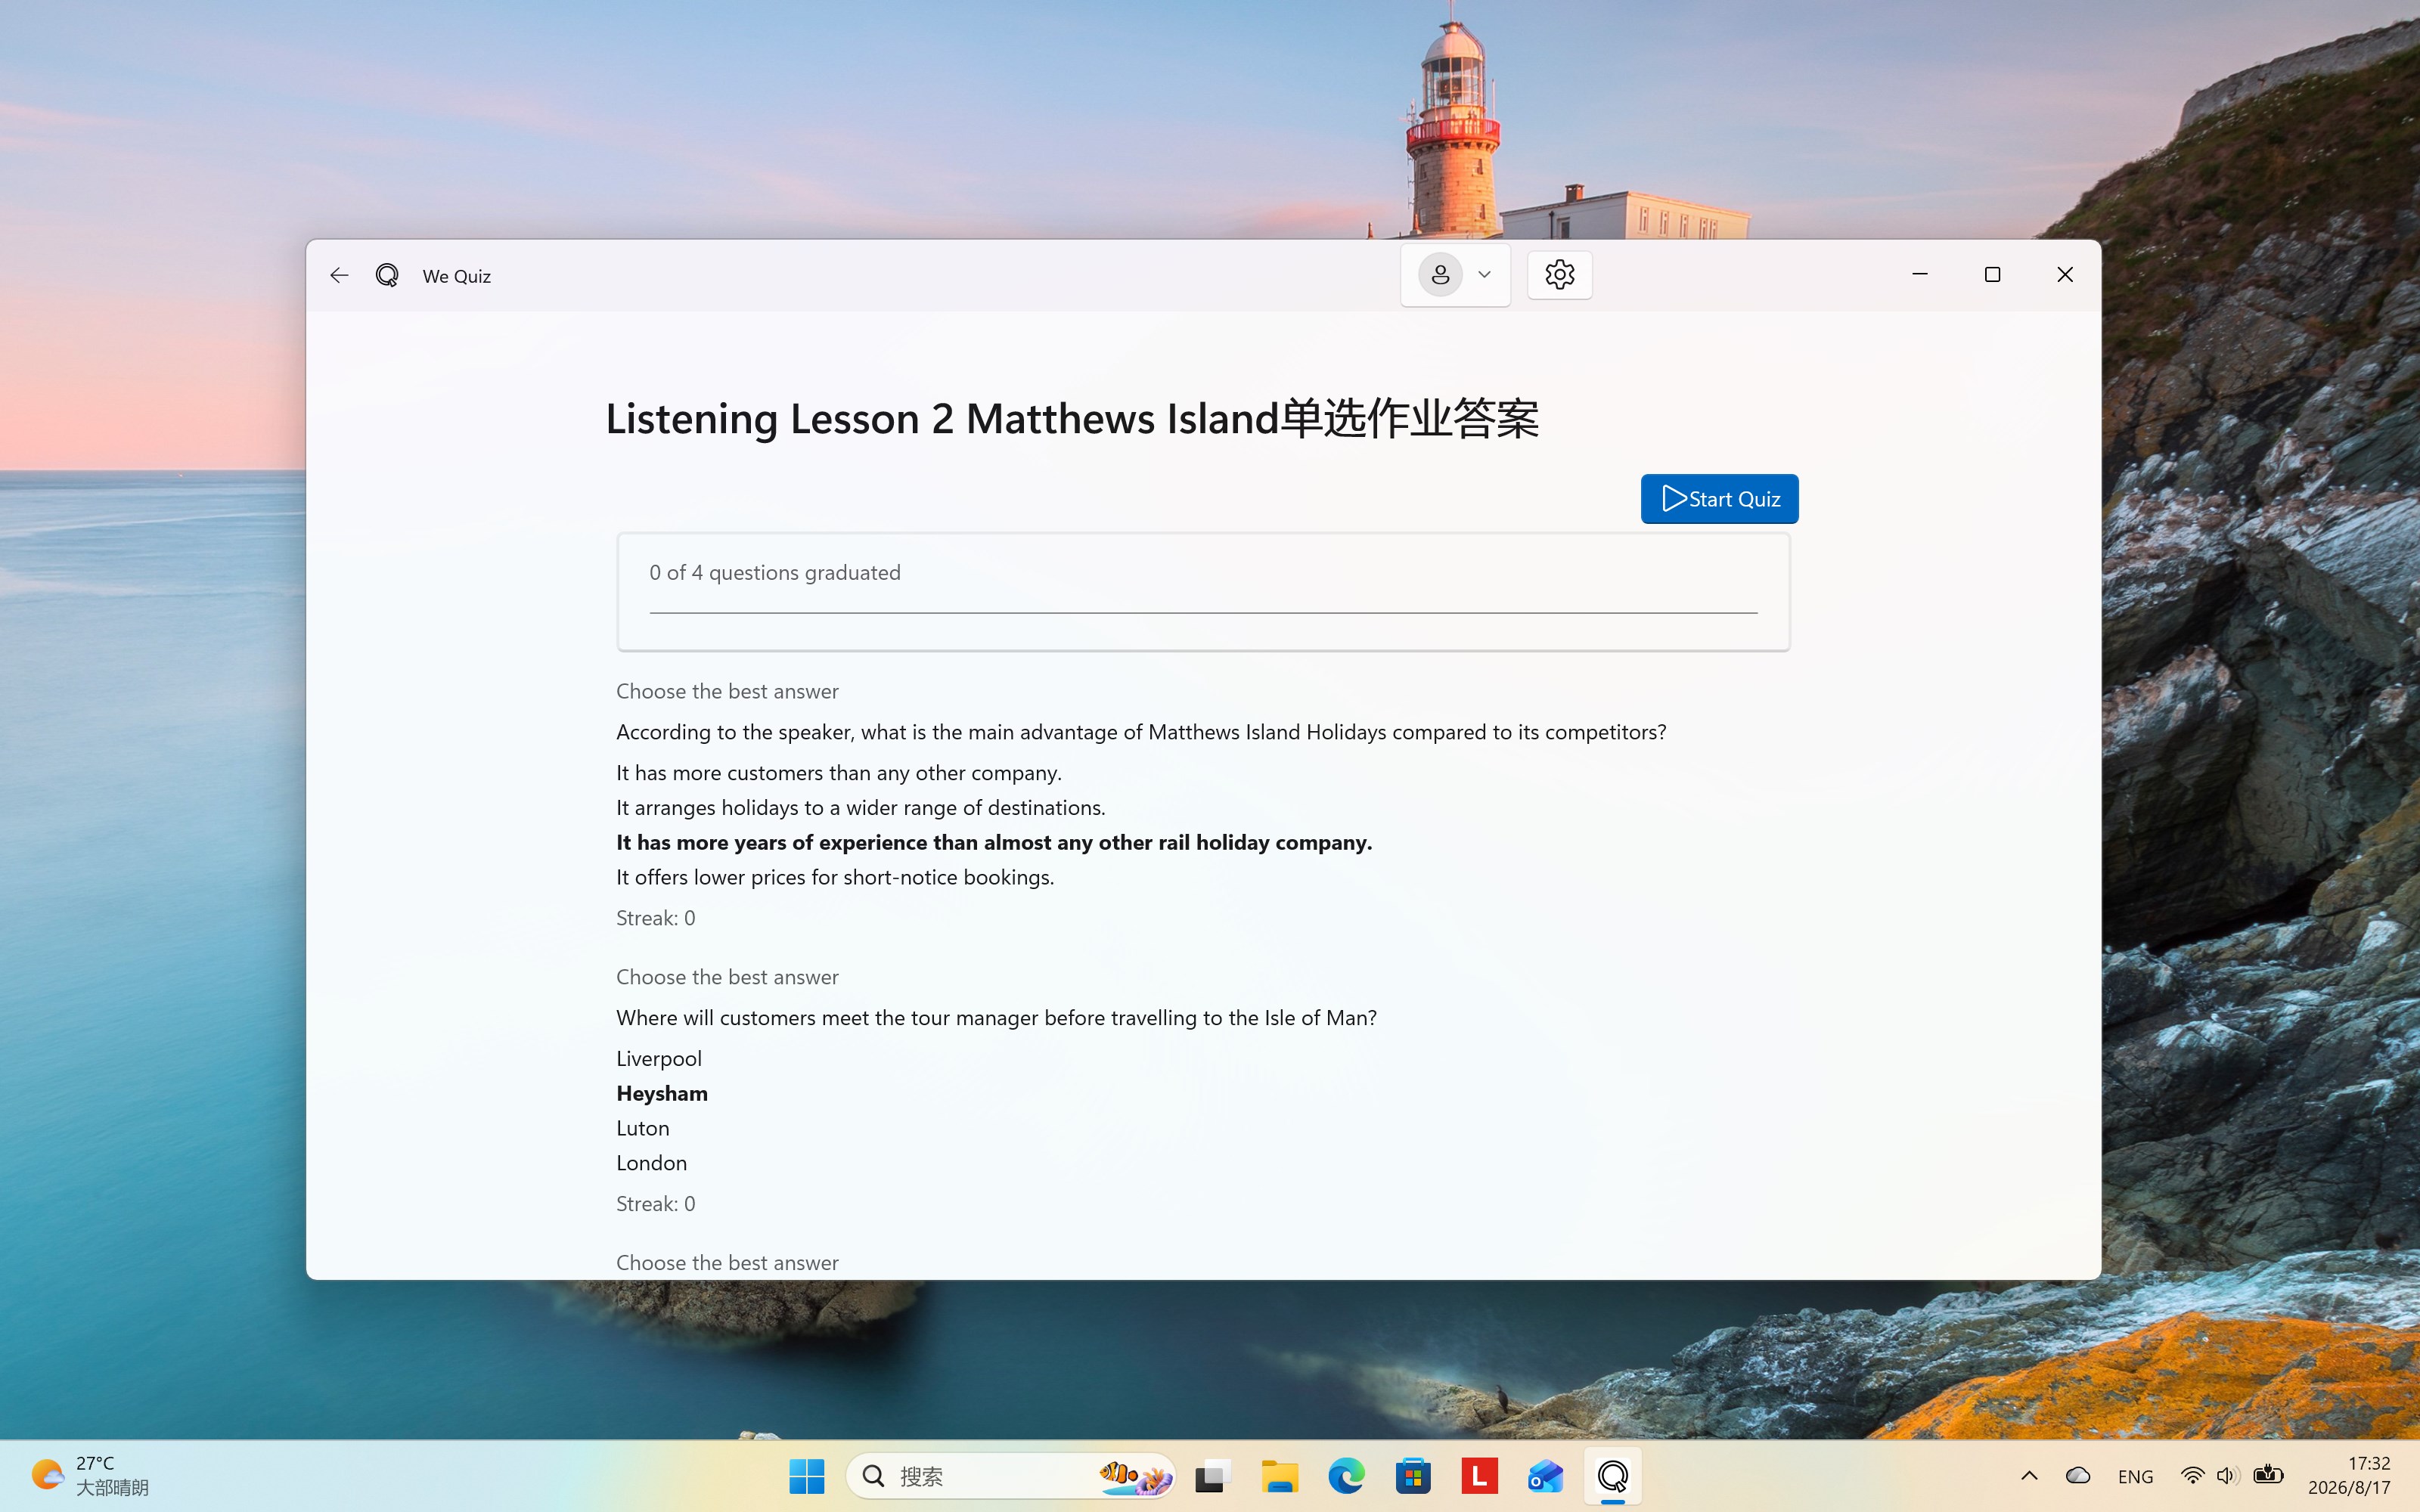Viewport: 2420px width, 1512px height.
Task: Maximize the We Quiz window
Action: coord(1992,274)
